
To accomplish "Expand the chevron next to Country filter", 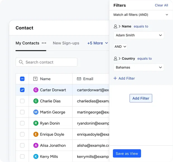I will (x=119, y=58).
